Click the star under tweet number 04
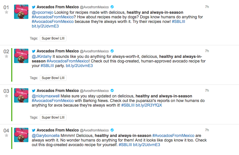239x155 pixels. tap(6, 136)
